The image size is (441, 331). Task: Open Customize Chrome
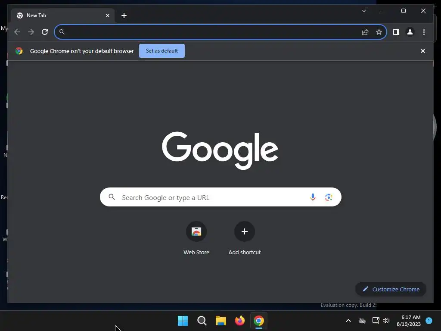coord(391,289)
